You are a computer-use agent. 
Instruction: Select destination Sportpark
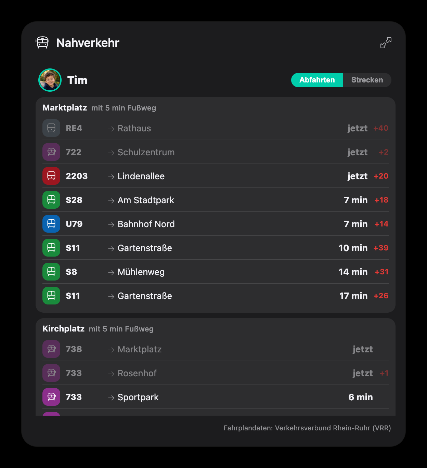click(138, 397)
